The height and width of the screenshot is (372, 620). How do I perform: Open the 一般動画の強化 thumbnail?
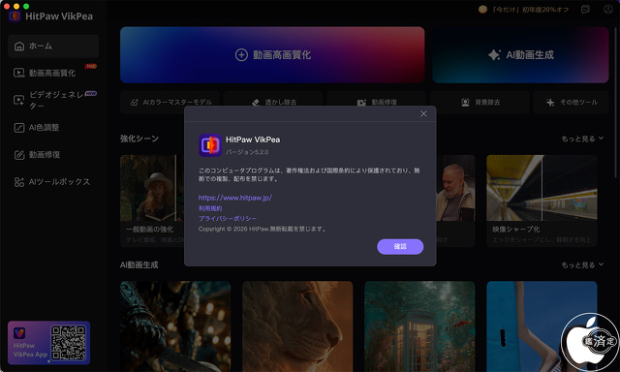pos(152,188)
